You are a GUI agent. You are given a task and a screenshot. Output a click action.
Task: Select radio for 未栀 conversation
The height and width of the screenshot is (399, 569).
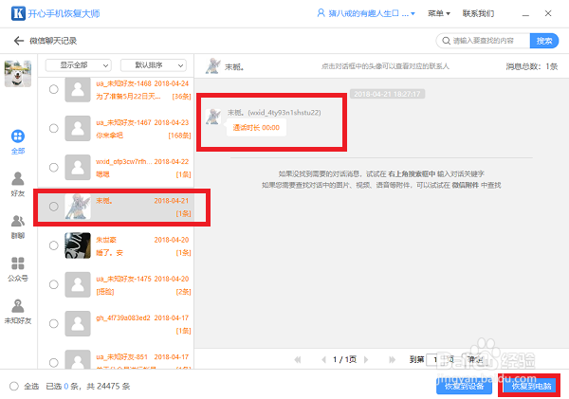[54, 207]
